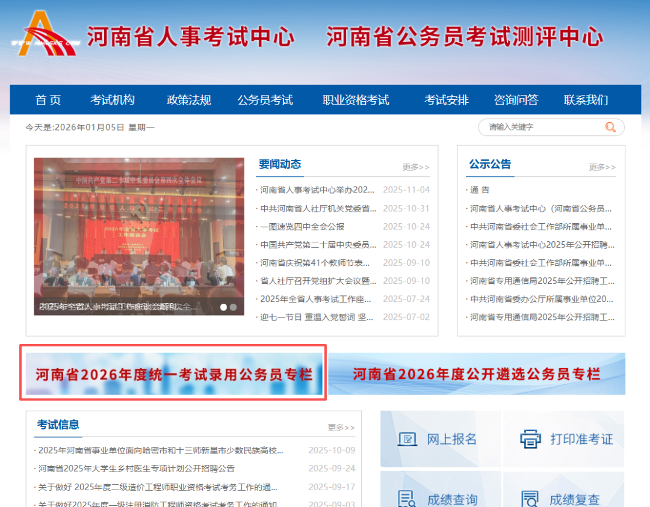The width and height of the screenshot is (650, 507).
Task: Expand 更多>> next to 要闻动态
Action: pos(415,167)
